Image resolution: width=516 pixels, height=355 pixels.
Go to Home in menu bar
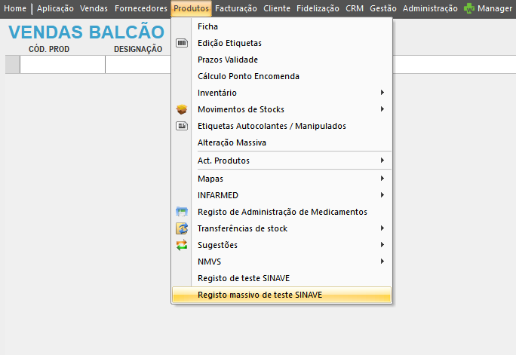(x=15, y=9)
